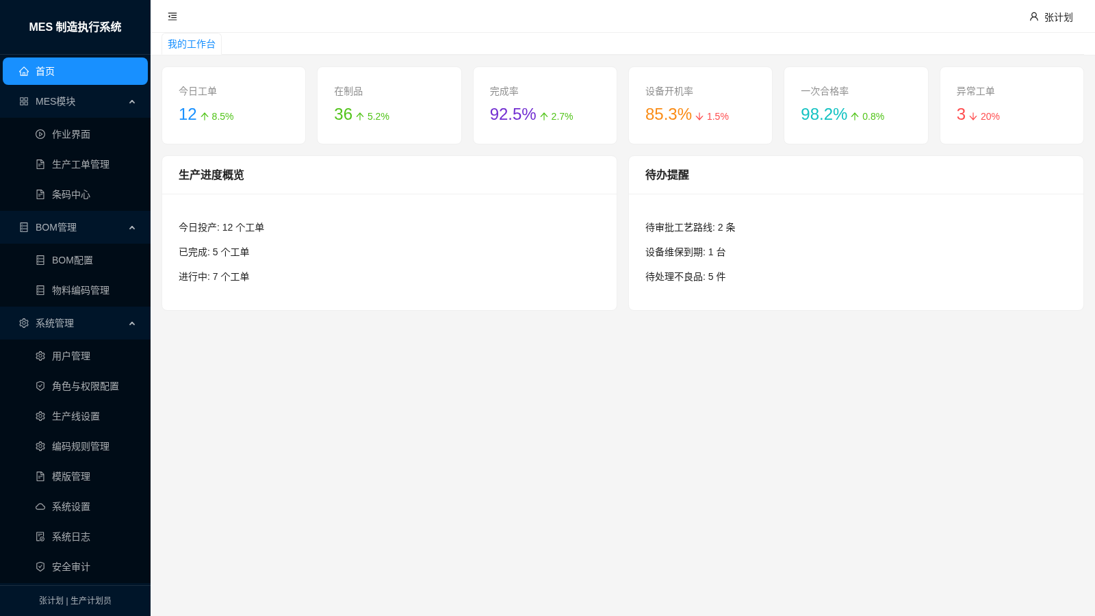Viewport: 1095px width, 616px height.
Task: Open 安全审计 menu item
Action: [75, 567]
